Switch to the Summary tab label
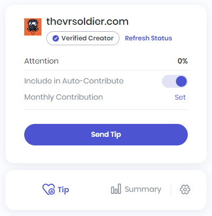Screen dimensions: 212x216 143,190
